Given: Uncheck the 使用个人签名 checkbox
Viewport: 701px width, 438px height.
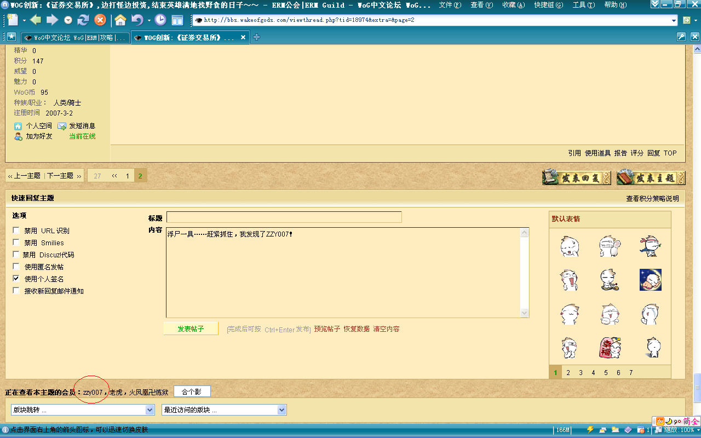Looking at the screenshot, I should (x=16, y=279).
